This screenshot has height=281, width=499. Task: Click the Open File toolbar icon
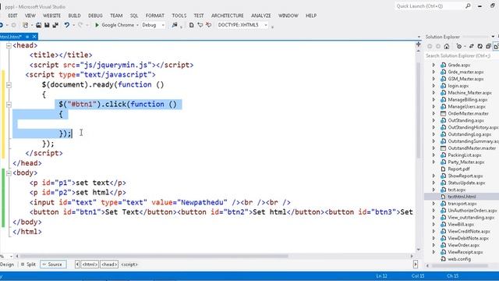pos(38,25)
